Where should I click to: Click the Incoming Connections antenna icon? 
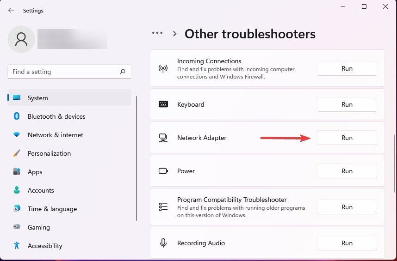[x=163, y=68]
